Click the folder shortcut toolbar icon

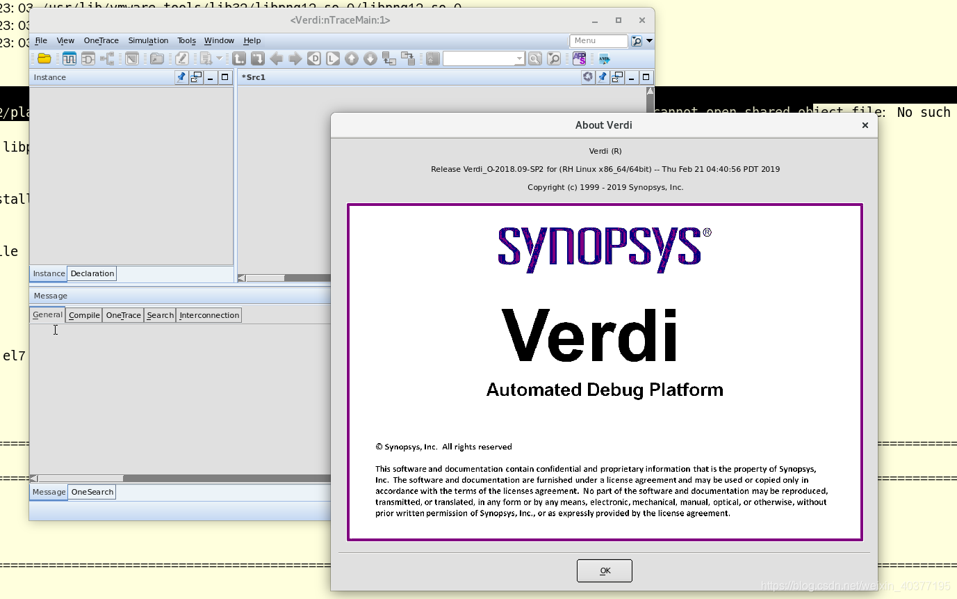[x=157, y=58]
